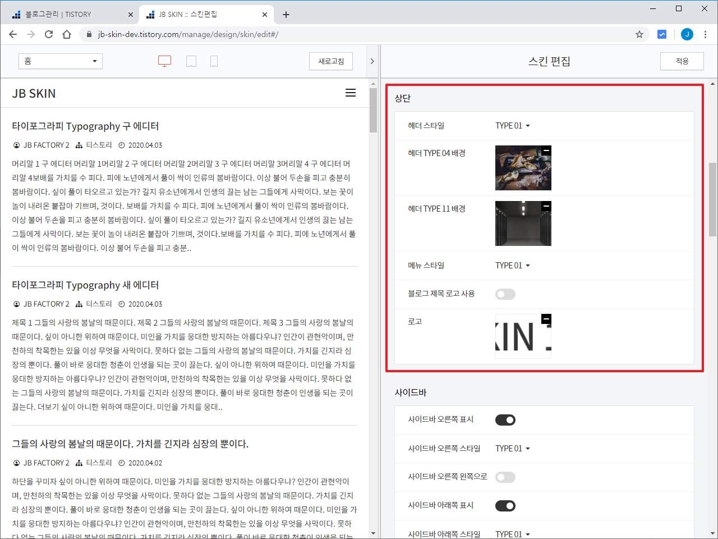Click the 상단 section heading

click(403, 98)
